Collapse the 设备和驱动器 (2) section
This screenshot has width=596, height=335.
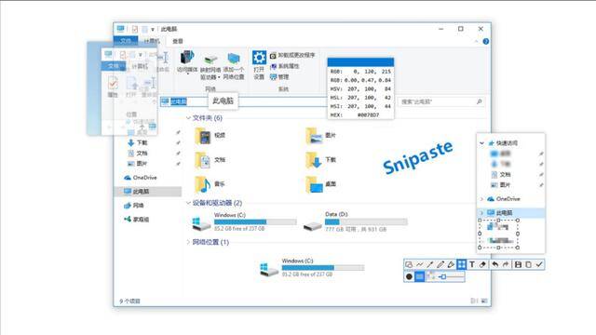pyautogui.click(x=188, y=203)
